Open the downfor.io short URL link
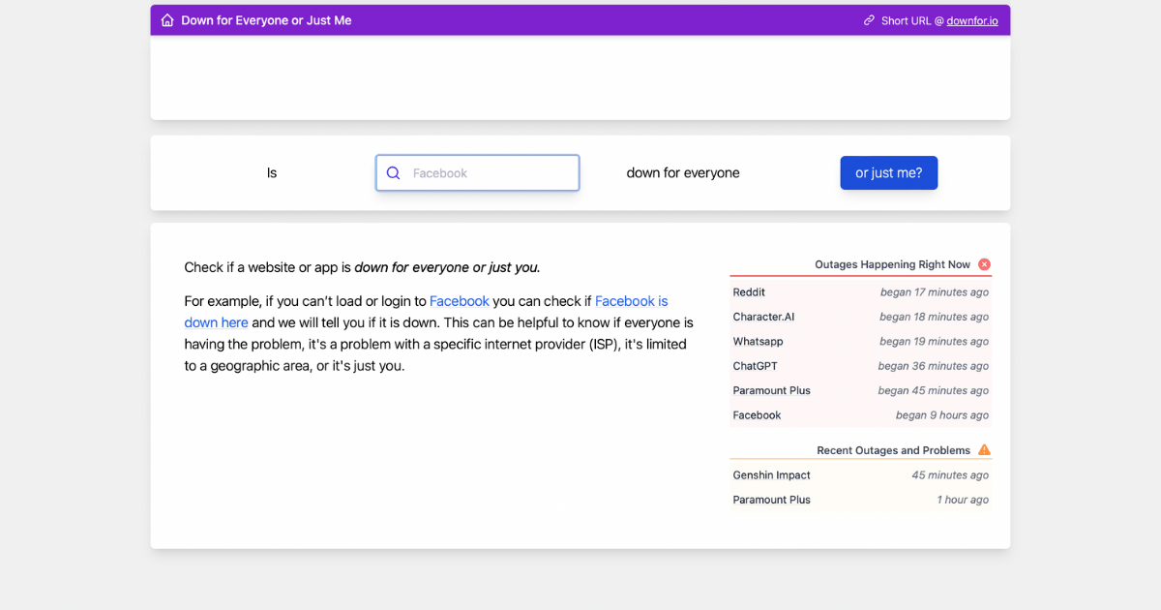The image size is (1161, 610). click(972, 20)
